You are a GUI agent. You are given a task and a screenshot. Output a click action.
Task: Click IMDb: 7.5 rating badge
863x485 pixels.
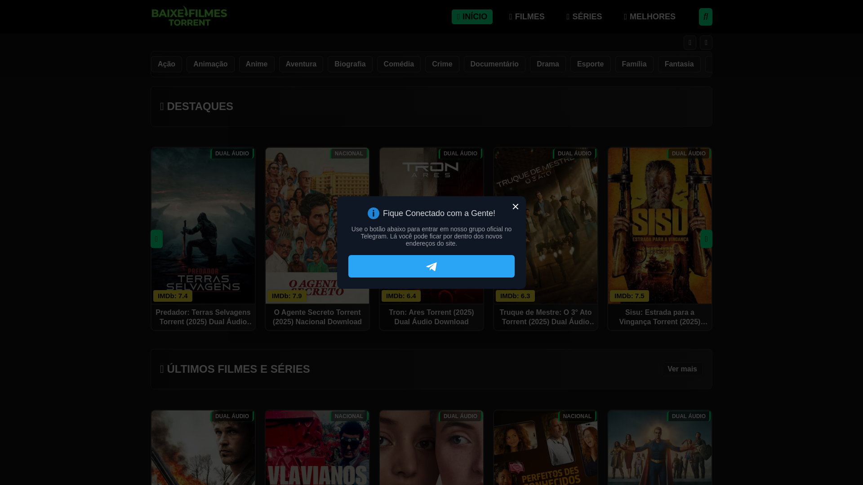coord(629,296)
